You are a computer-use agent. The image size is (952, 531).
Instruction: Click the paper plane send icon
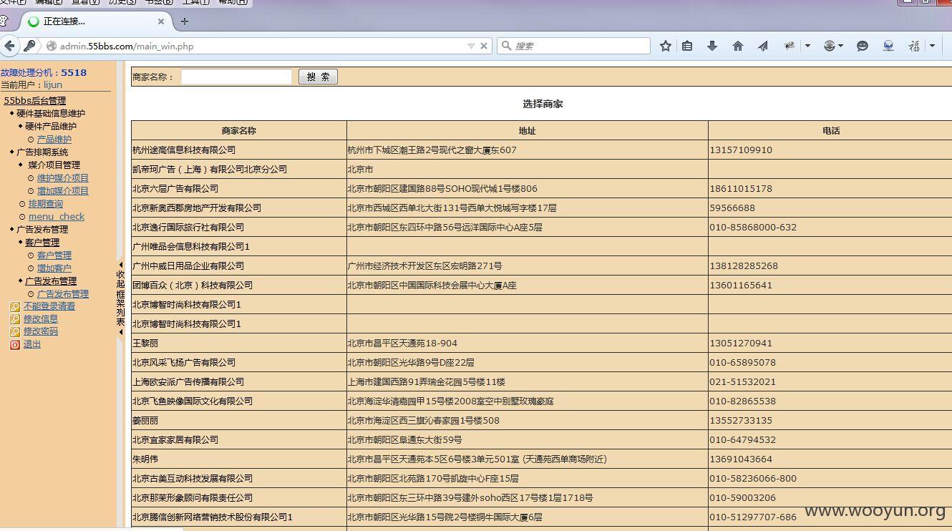click(x=763, y=46)
